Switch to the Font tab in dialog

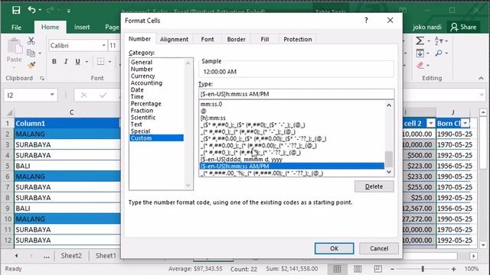click(x=207, y=39)
